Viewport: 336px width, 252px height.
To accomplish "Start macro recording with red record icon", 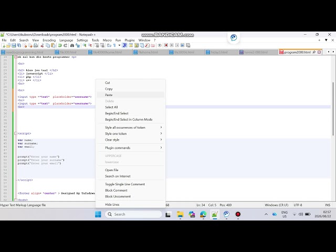I will tap(166, 46).
